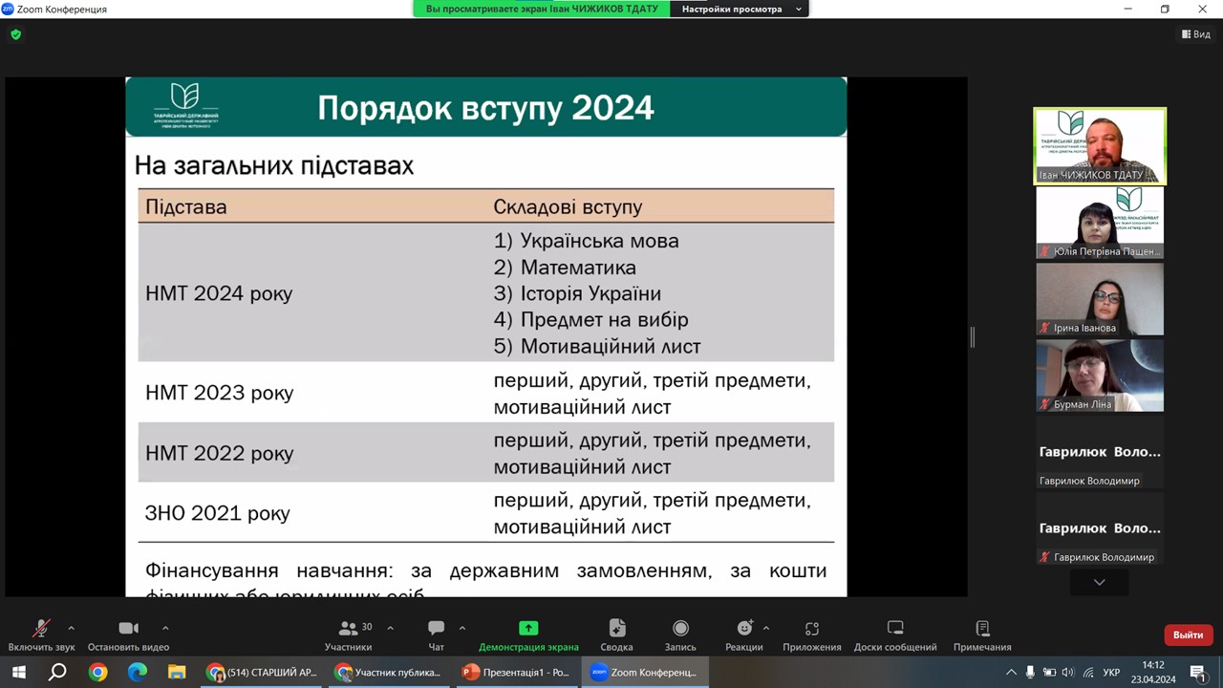Click the active Демонстрация экрана sharing toggle
The image size is (1223, 688).
tap(528, 634)
